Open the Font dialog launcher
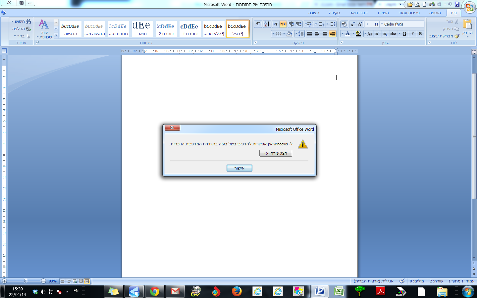 [342, 42]
